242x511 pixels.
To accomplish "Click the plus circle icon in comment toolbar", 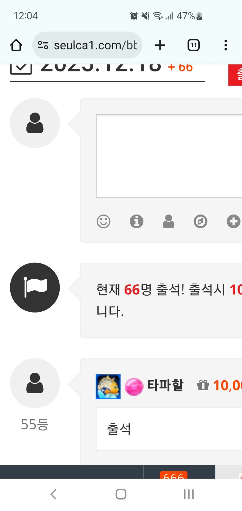I will coord(234,221).
